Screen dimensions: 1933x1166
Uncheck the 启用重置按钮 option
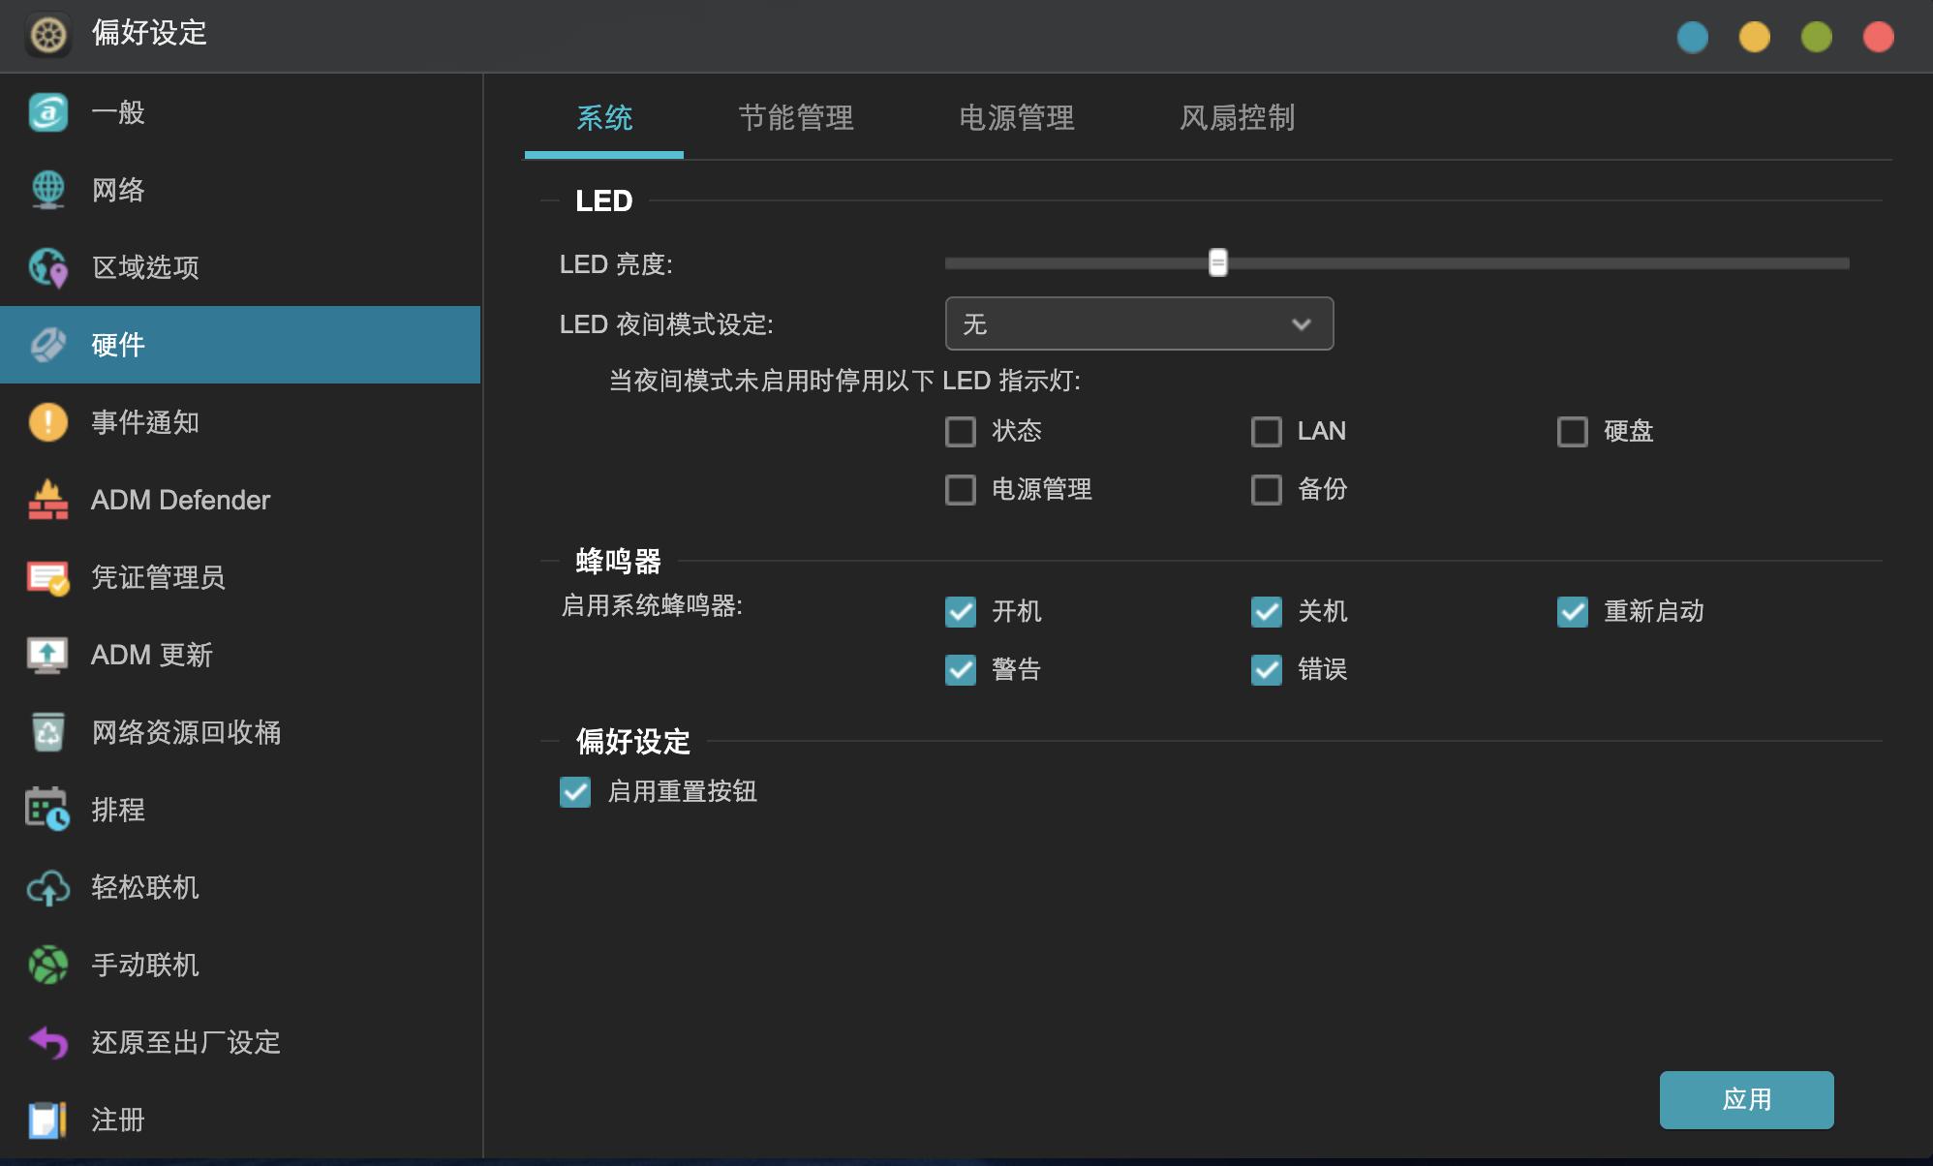[x=576, y=792]
